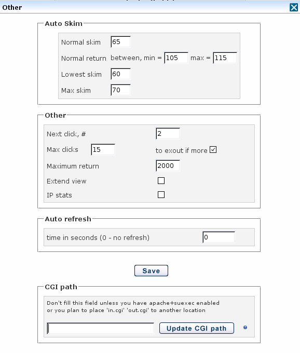This screenshot has height=353, width=300.
Task: Select the Maximum return field
Action: [168, 166]
